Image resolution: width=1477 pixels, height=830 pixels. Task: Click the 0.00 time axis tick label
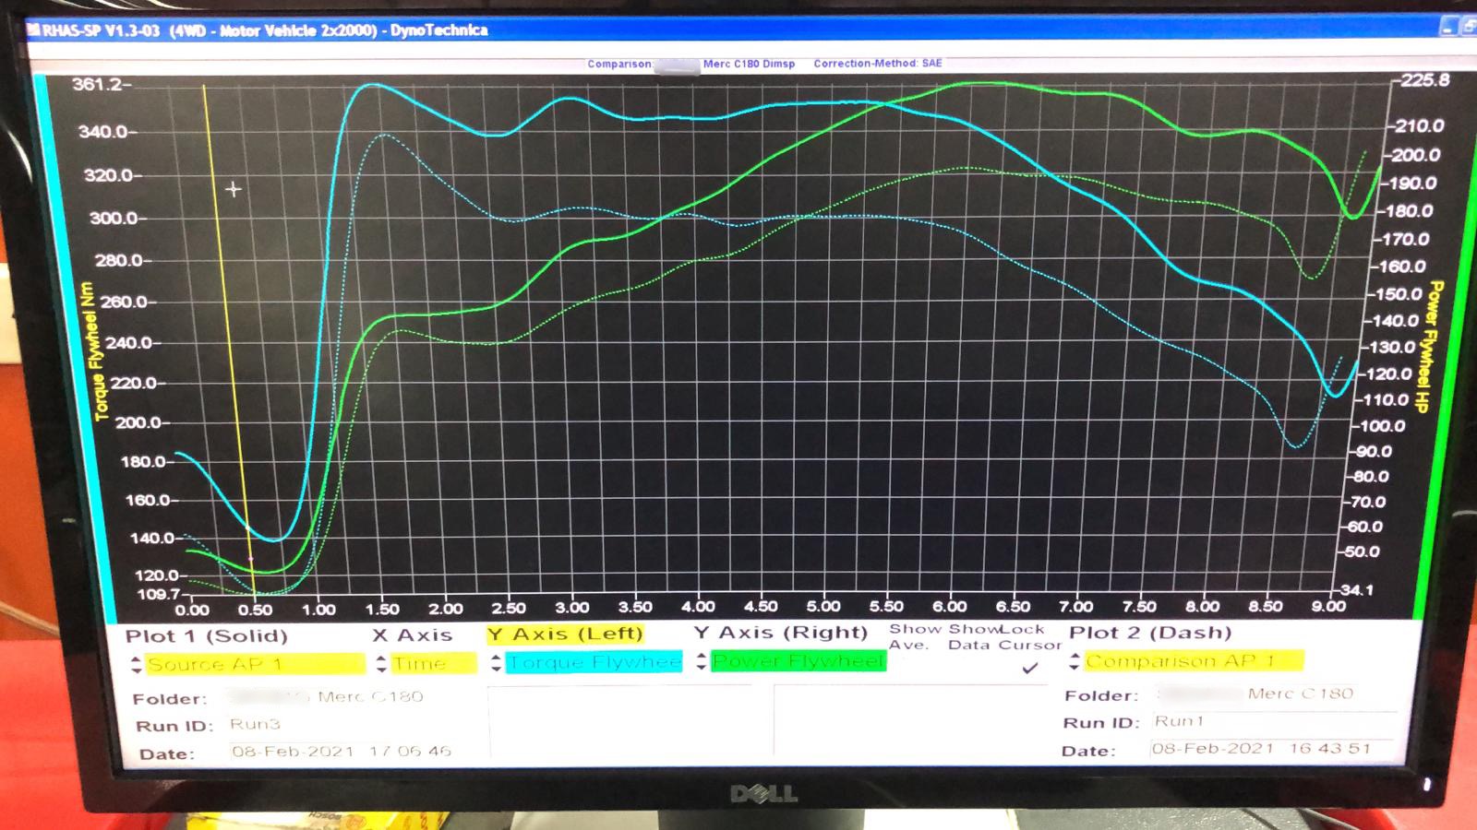[x=192, y=610]
